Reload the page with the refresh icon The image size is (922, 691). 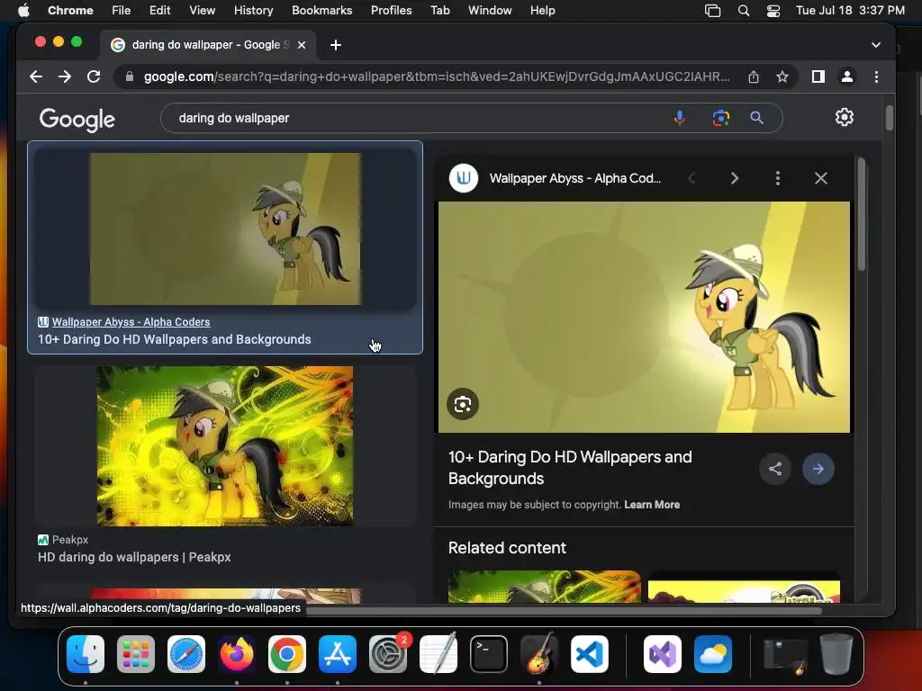point(94,77)
